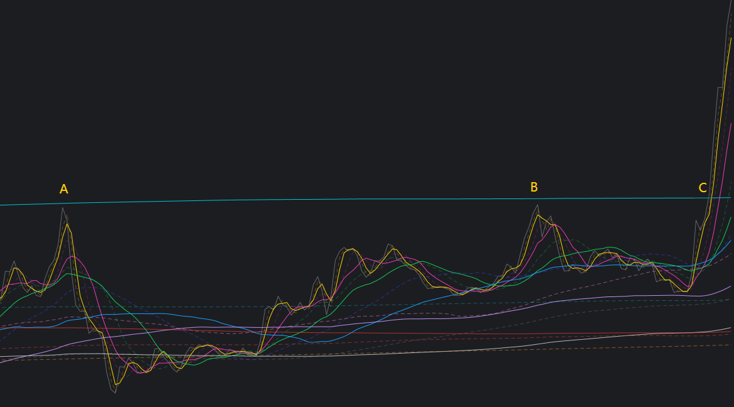Click the yellow line's peak below label B

[x=539, y=215]
